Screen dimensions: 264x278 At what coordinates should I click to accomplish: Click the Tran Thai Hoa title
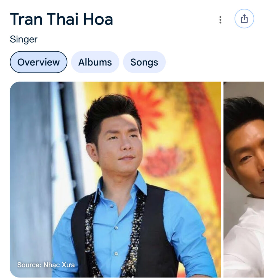62,19
